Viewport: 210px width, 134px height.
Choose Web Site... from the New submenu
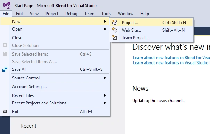tap(151, 30)
